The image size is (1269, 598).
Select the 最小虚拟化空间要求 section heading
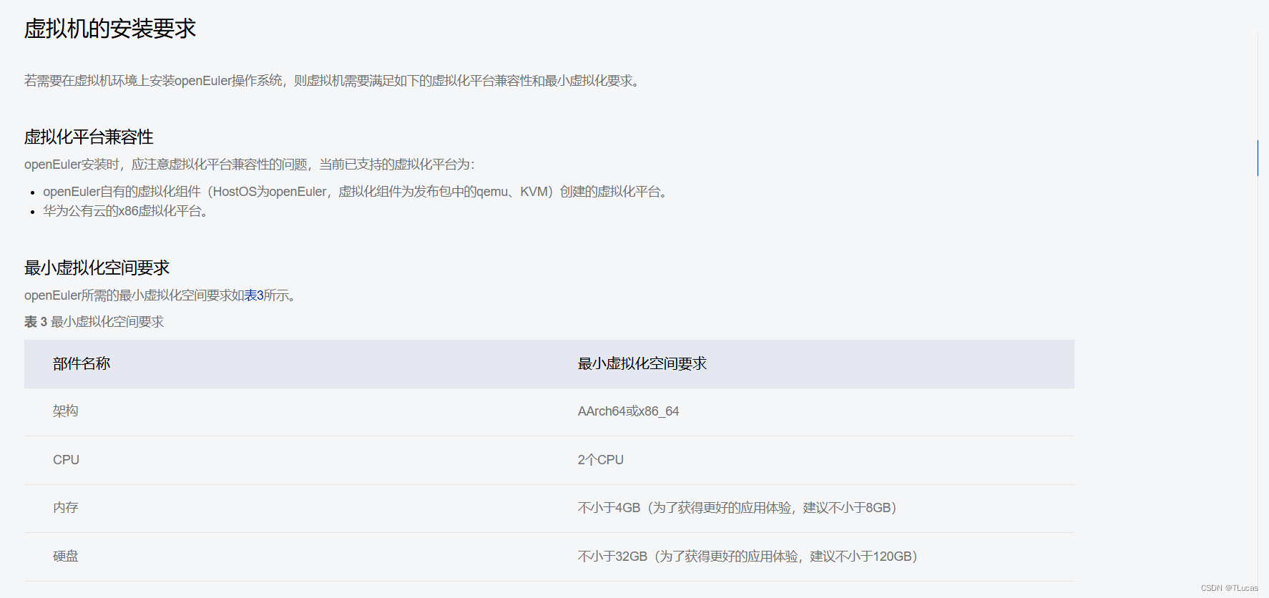[x=97, y=268]
